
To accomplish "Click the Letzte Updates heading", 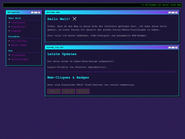I will coord(62,54).
